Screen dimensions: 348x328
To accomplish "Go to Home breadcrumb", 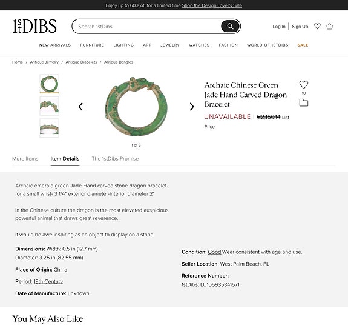I will click(x=18, y=62).
